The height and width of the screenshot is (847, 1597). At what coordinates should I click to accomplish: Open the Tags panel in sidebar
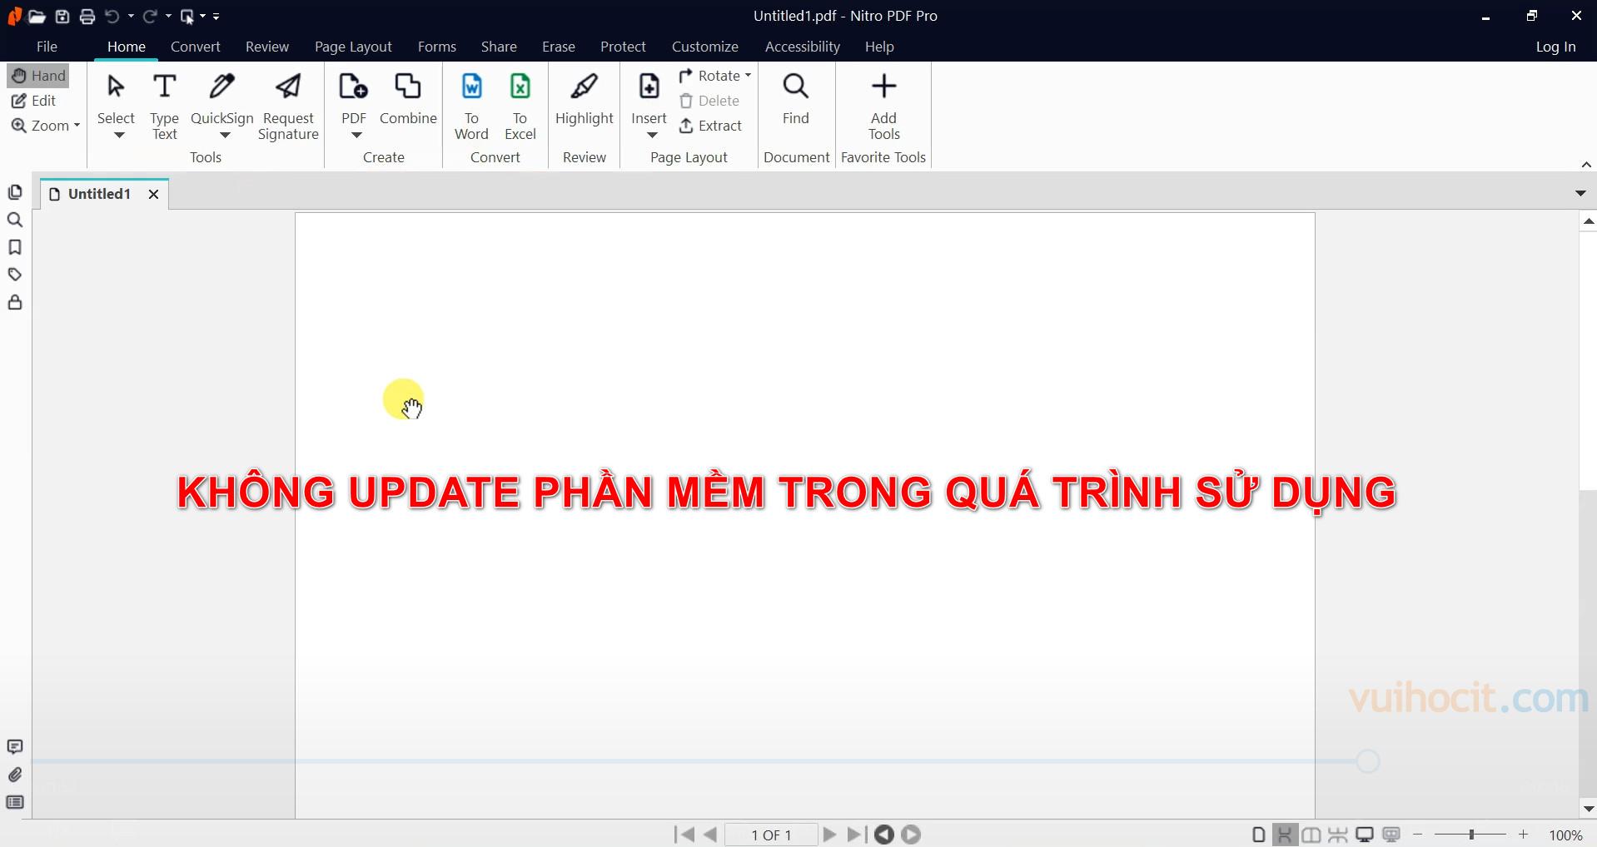15,275
